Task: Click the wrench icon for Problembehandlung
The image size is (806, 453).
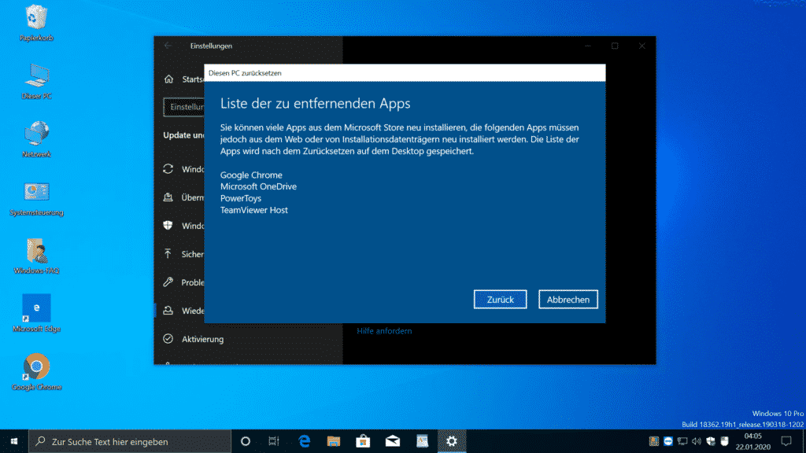Action: coord(168,282)
